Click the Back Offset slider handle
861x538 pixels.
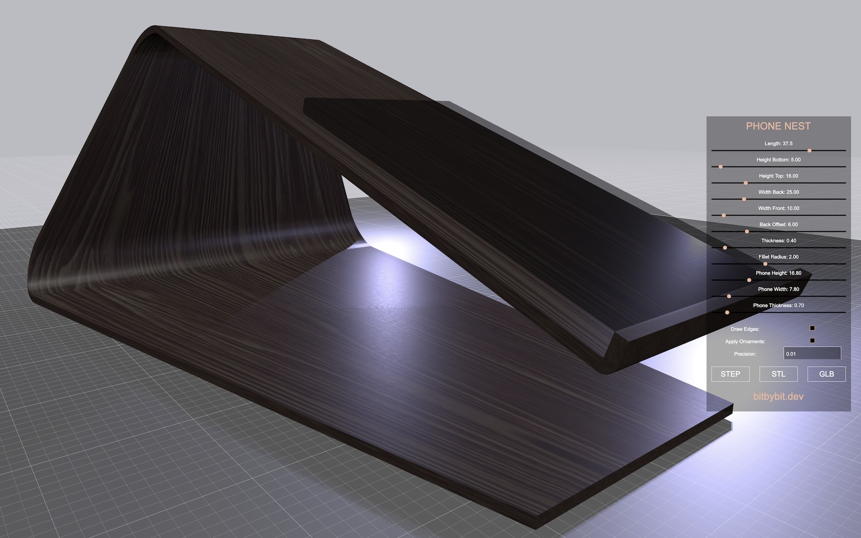(x=746, y=231)
